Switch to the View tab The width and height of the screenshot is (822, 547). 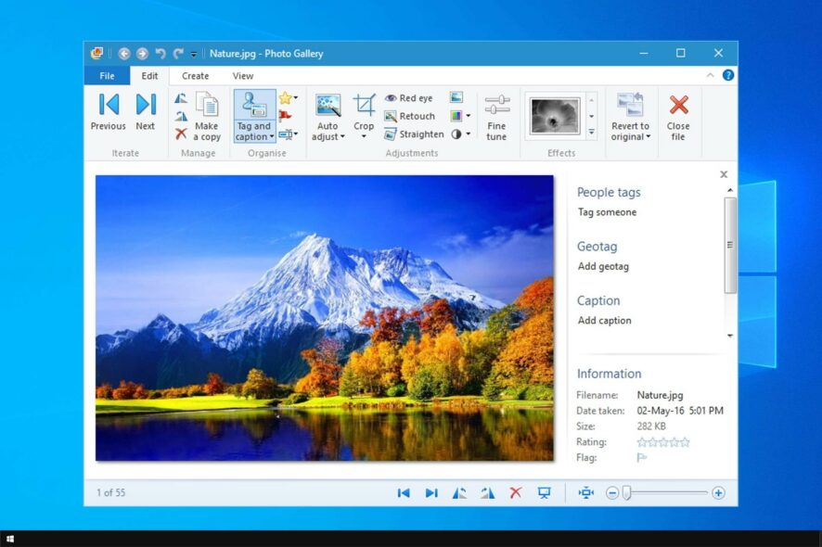pos(243,76)
